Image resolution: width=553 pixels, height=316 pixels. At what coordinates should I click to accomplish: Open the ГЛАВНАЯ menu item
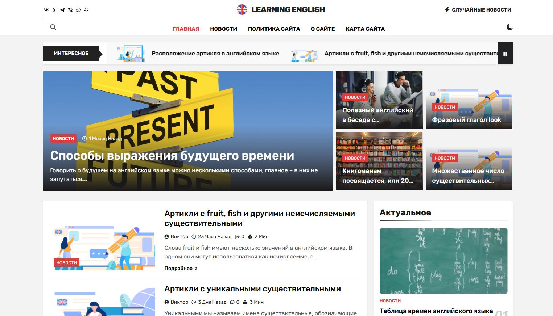point(186,29)
